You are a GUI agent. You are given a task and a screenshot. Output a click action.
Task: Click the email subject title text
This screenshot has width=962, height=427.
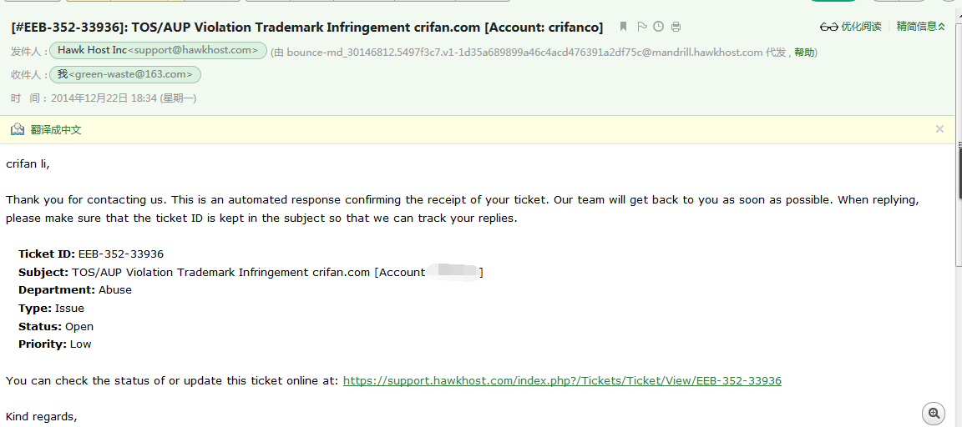click(x=307, y=27)
